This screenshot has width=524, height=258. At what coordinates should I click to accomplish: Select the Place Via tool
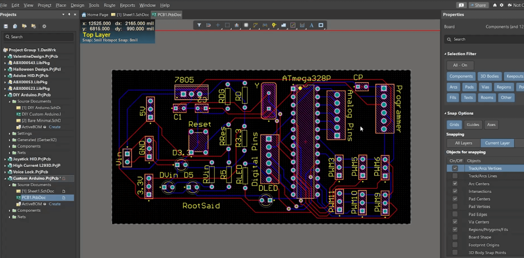[274, 25]
